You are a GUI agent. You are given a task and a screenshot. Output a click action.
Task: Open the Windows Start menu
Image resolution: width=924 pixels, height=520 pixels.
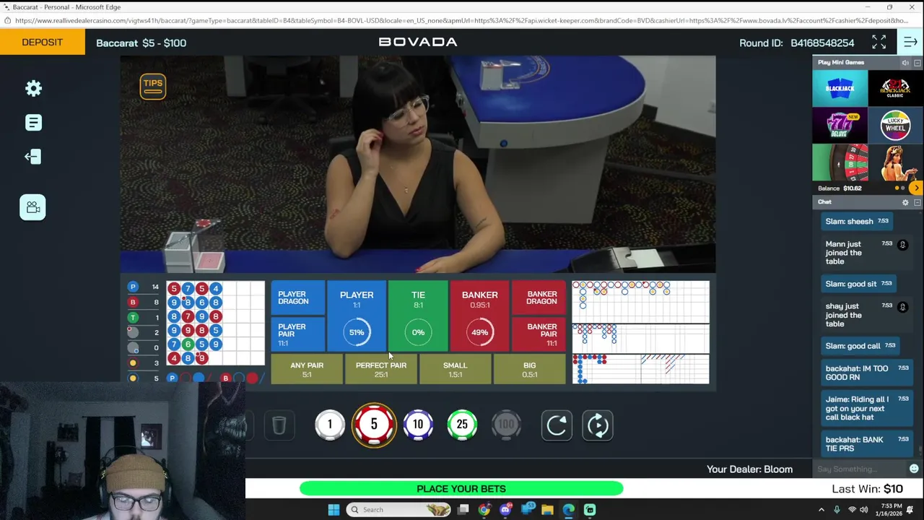[334, 510]
